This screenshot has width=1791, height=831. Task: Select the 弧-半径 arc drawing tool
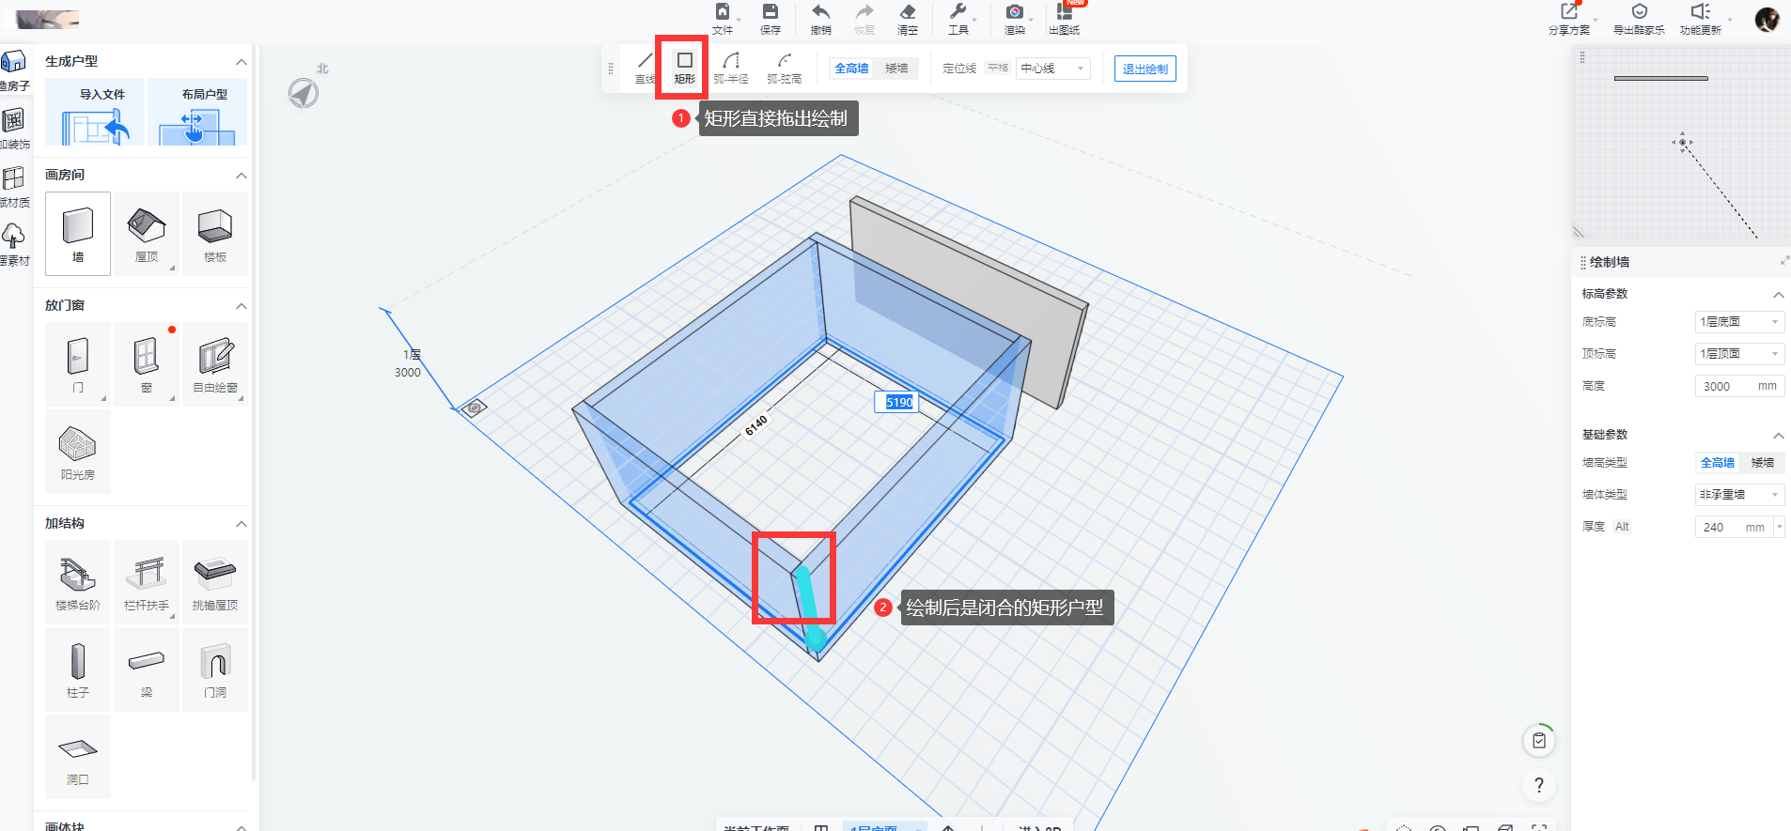coord(731,67)
